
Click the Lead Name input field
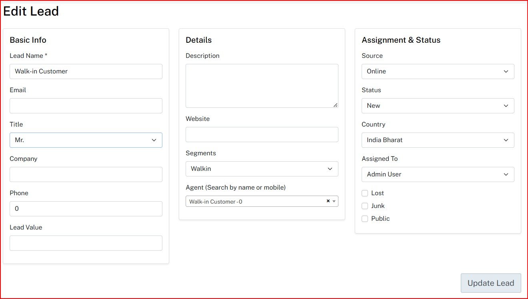(x=86, y=71)
